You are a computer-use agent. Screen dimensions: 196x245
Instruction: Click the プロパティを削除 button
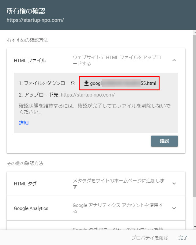pyautogui.click(x=150, y=238)
